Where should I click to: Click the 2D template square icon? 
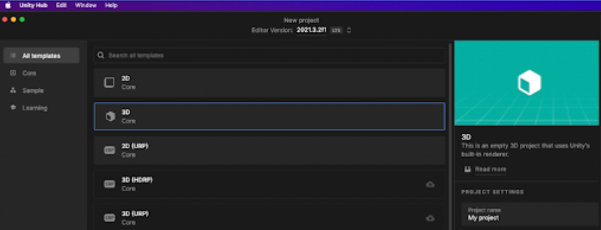click(x=109, y=82)
